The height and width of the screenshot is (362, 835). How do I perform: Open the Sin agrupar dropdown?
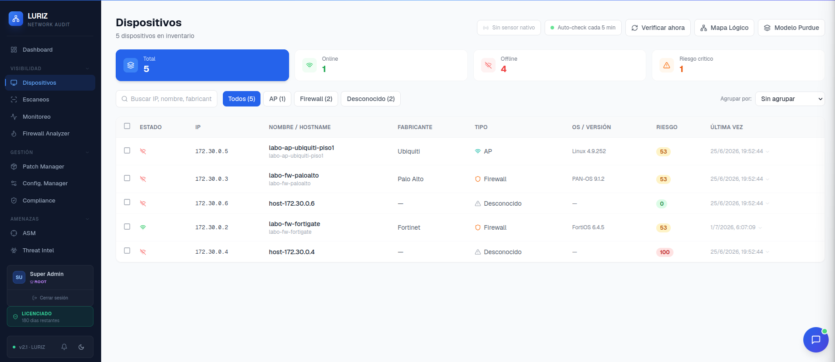tap(790, 99)
